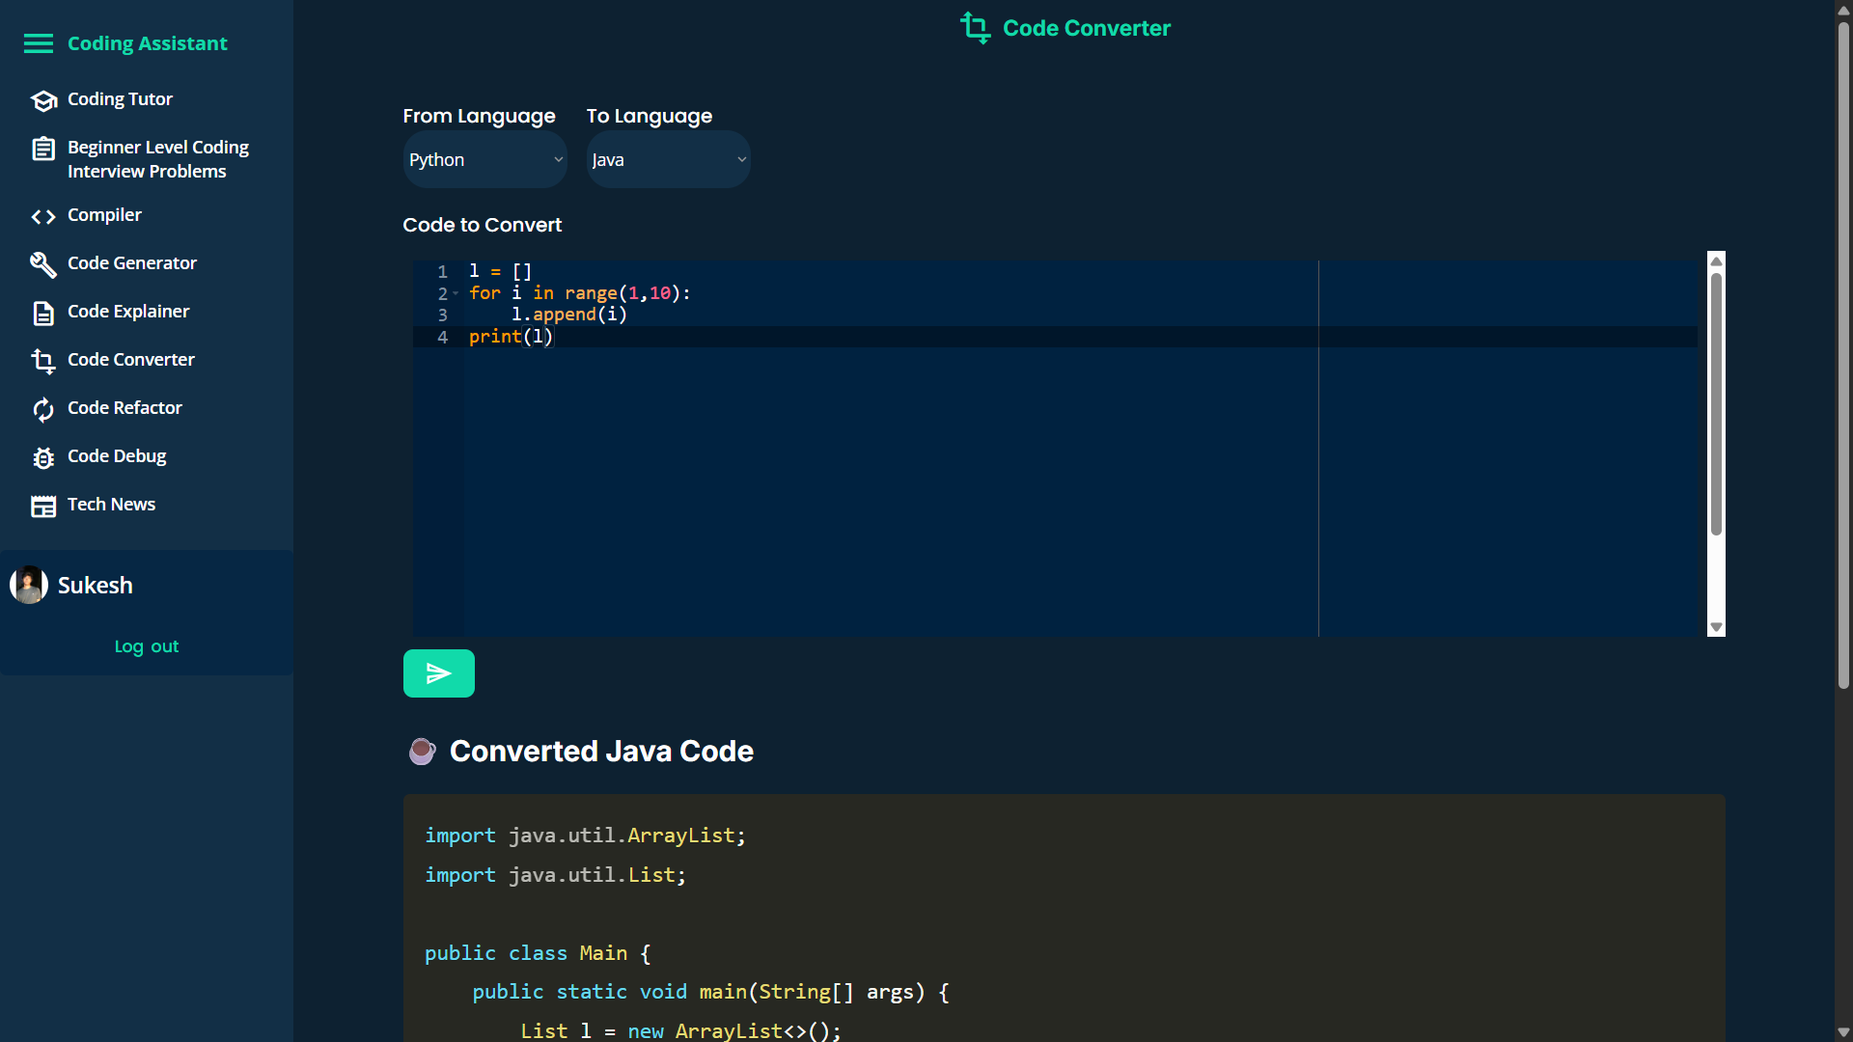Click the Sukesh profile avatar
1853x1042 pixels.
click(29, 585)
